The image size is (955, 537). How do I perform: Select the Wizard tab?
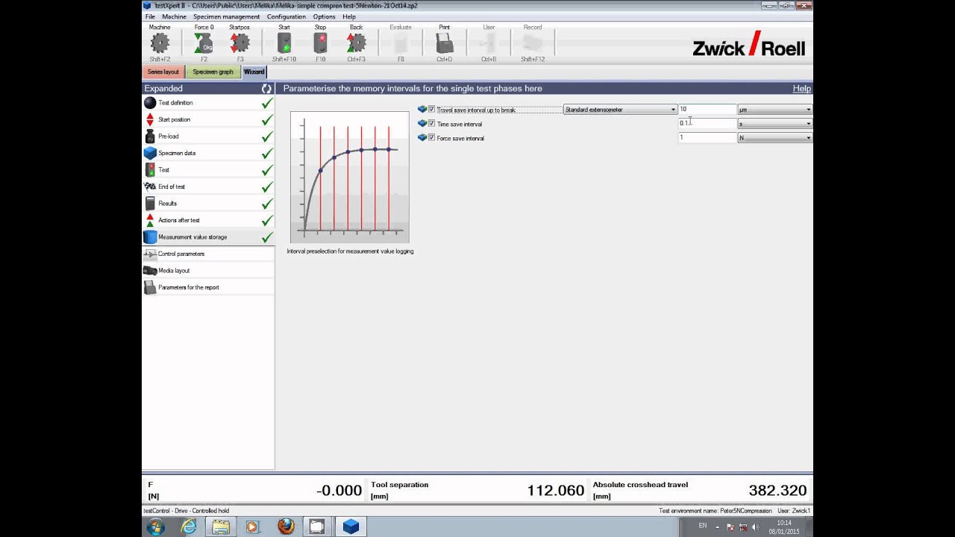254,72
